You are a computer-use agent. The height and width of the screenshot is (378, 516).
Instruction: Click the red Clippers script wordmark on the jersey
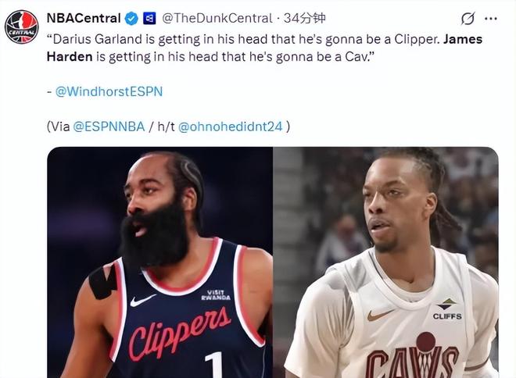[180, 333]
